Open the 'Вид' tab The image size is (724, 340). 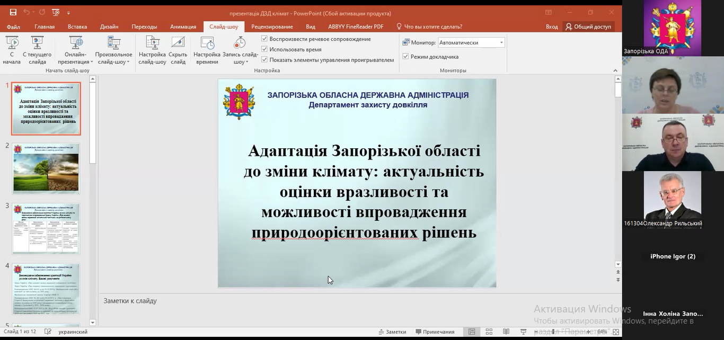click(x=311, y=27)
